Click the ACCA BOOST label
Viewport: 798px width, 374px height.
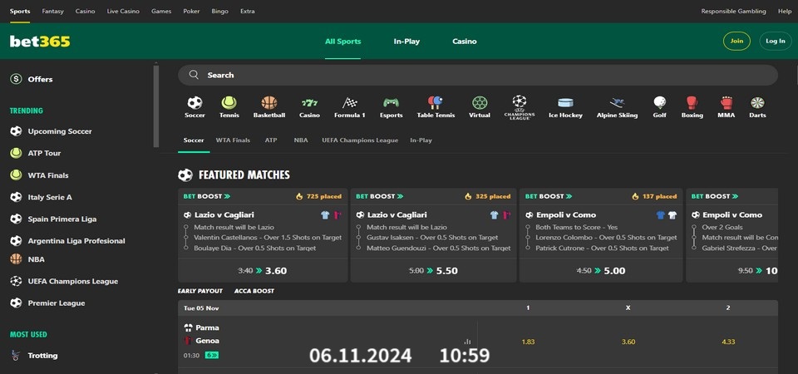254,291
